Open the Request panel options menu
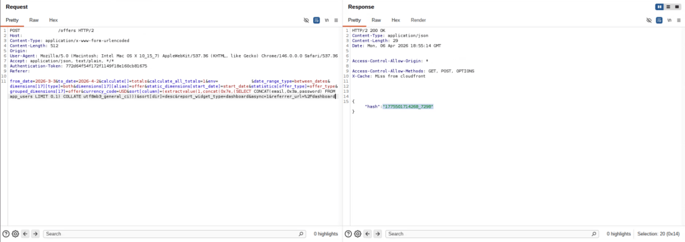685x242 pixels. click(336, 20)
